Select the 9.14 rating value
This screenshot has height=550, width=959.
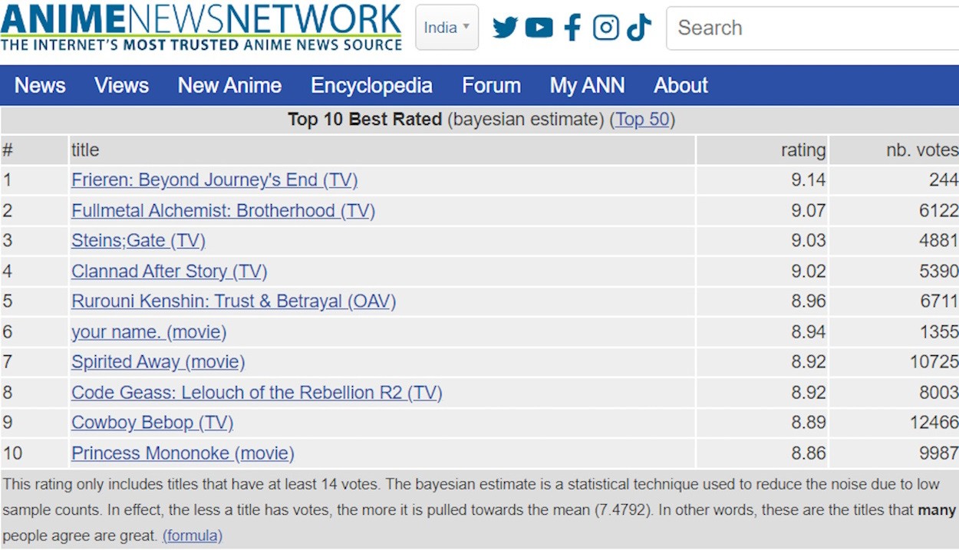tap(809, 179)
